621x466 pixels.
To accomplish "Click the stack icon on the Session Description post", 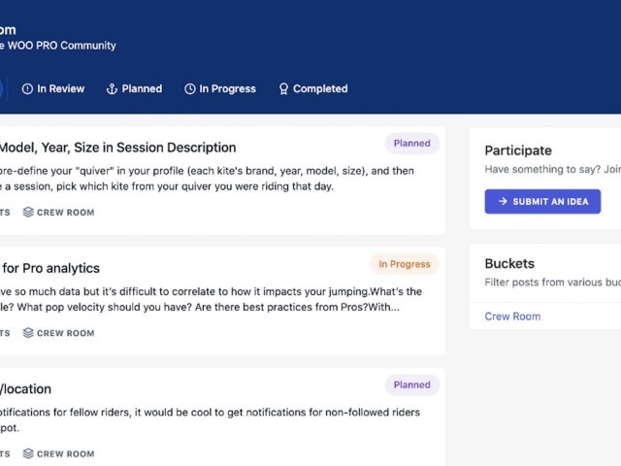I will coord(28,213).
